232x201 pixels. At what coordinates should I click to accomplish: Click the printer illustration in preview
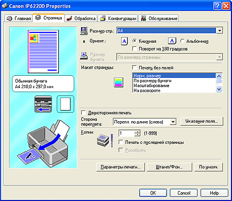tap(44, 143)
